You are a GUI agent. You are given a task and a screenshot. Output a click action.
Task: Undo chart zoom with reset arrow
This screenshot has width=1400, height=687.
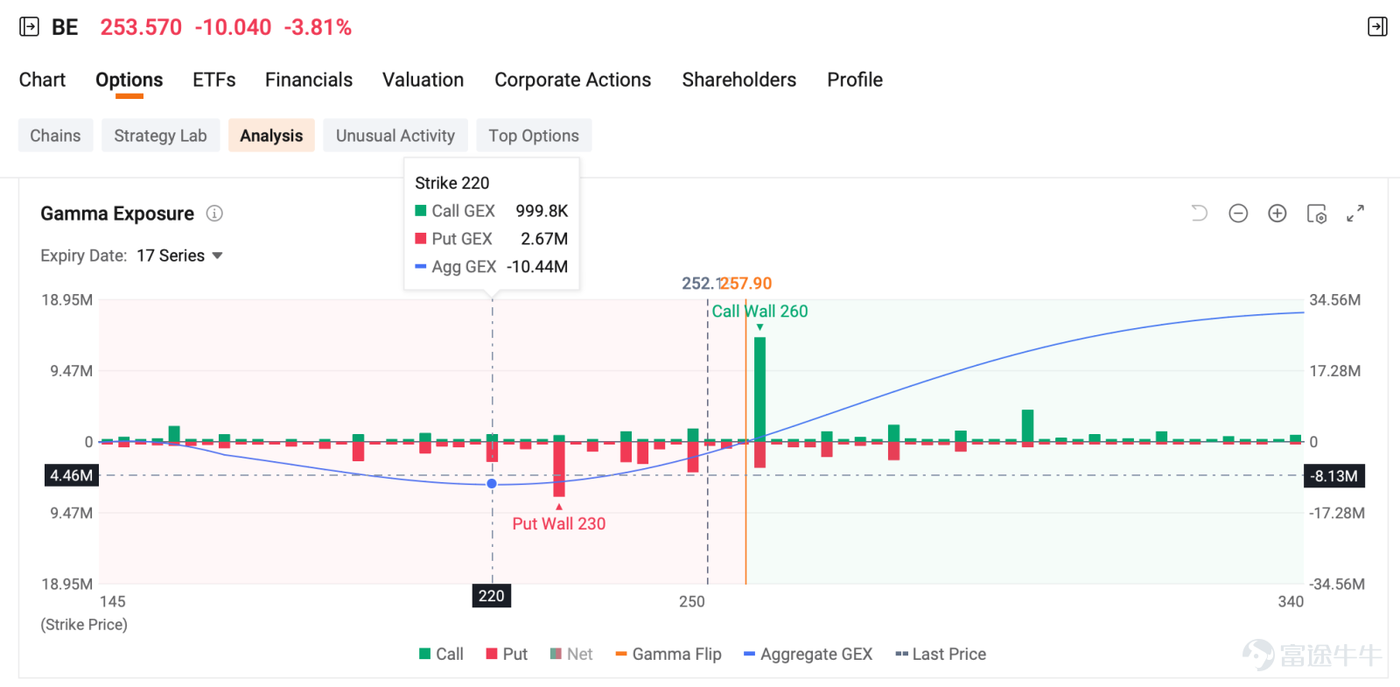pyautogui.click(x=1199, y=214)
